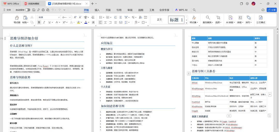Click the table move handle near 工具名称
The image size is (279, 132).
[189, 73]
